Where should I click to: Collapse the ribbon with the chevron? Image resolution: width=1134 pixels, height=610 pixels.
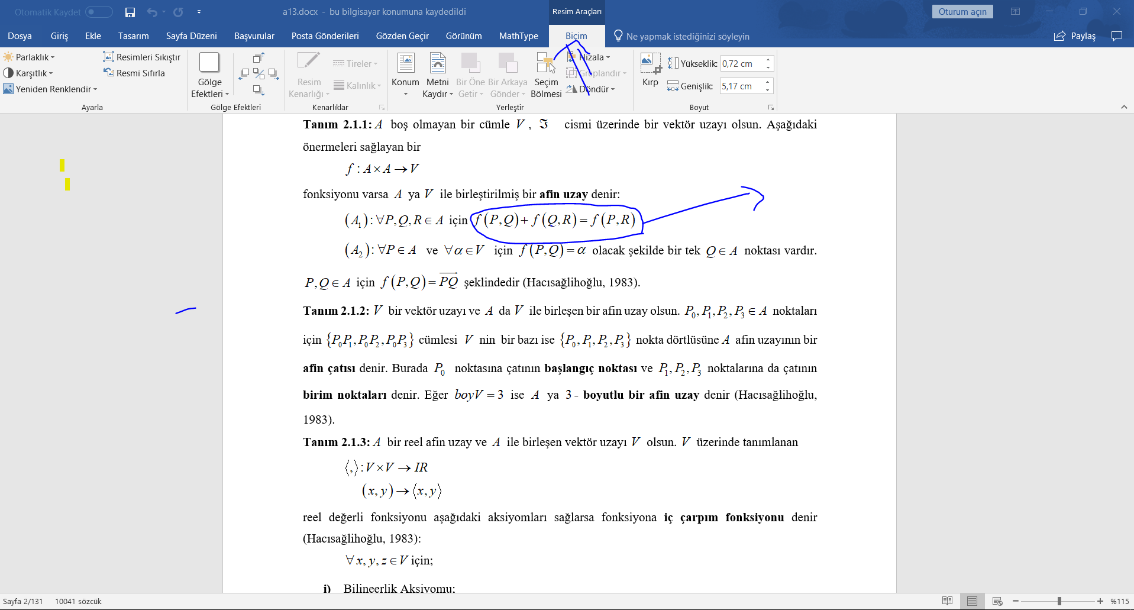(x=1124, y=107)
